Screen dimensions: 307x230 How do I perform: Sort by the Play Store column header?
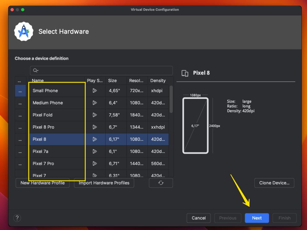(x=95, y=81)
